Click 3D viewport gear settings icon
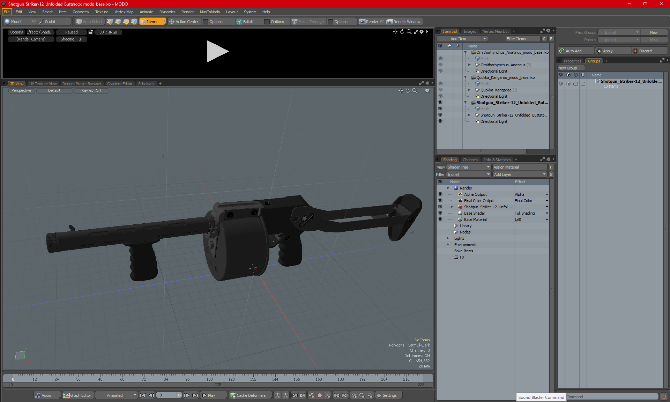670x402 pixels. pyautogui.click(x=427, y=91)
